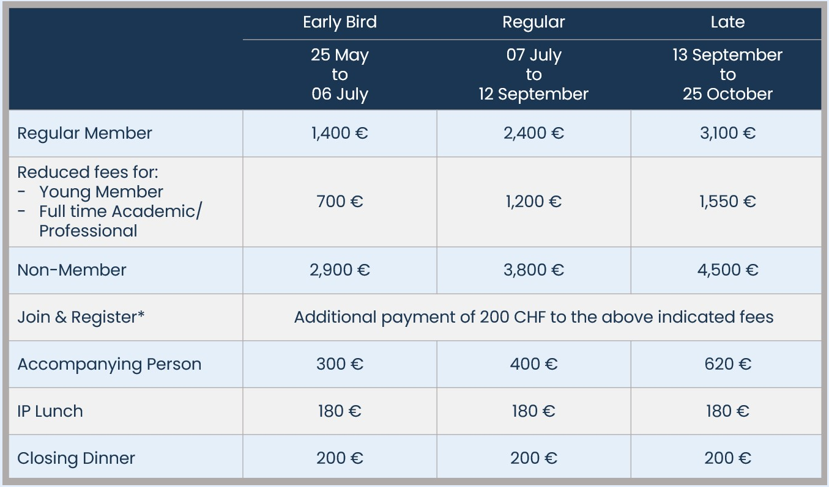This screenshot has height=487, width=829.
Task: Select the 2,400 € regular member fee
Action: (533, 133)
